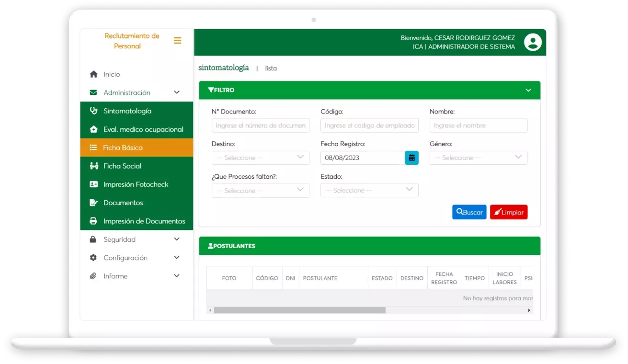
Task: Collapse the FILTRO panel chevron
Action: 528,90
